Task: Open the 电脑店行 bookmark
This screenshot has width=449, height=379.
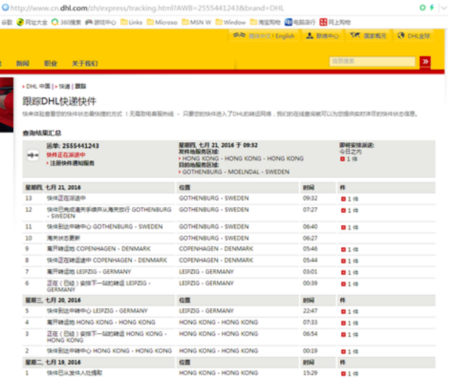Action: pos(300,23)
